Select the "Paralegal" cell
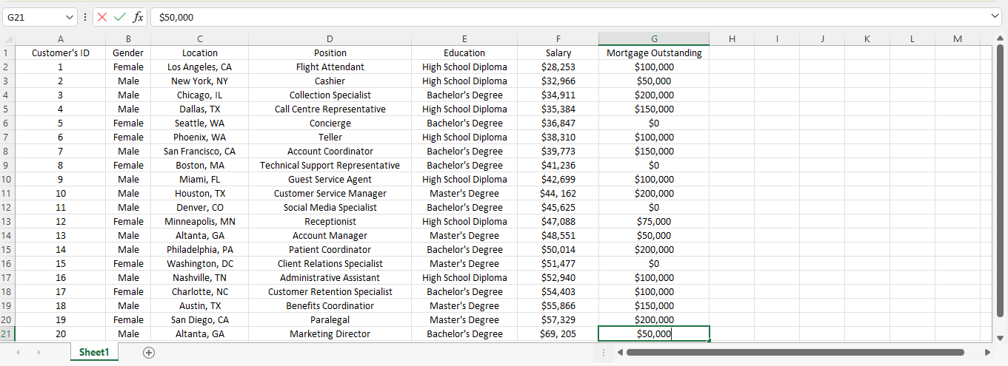This screenshot has width=1008, height=366. pyautogui.click(x=330, y=320)
